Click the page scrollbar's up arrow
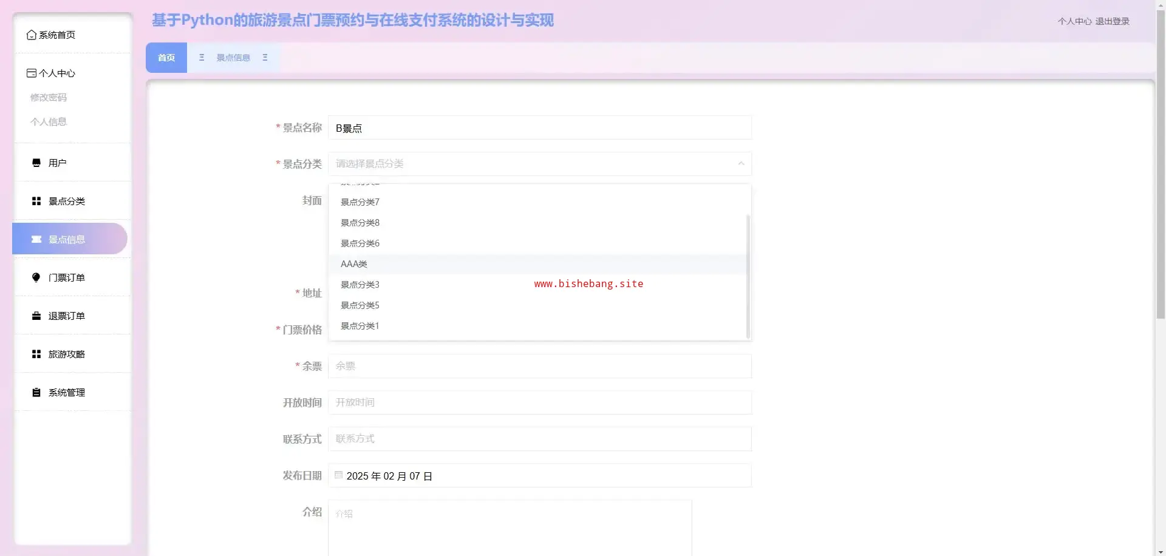The height and width of the screenshot is (556, 1166). coord(1161,4)
